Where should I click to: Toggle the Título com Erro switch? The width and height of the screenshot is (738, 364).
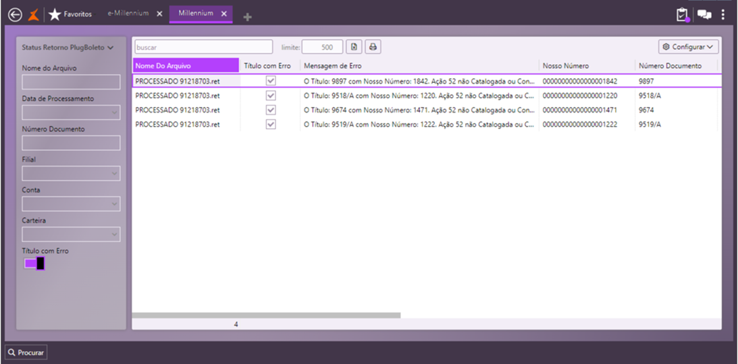tap(34, 264)
